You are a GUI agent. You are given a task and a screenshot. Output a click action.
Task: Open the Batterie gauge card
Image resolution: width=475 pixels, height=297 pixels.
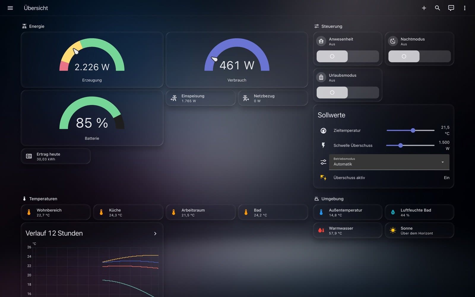[x=92, y=118]
